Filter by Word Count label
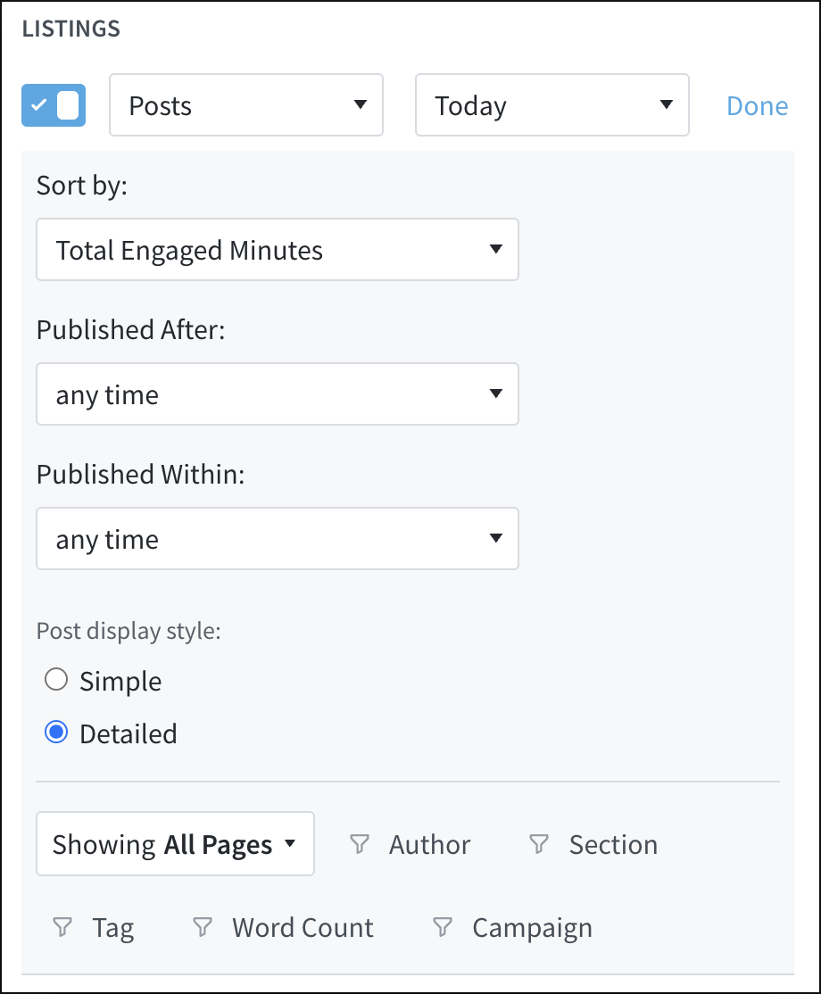821x994 pixels. click(303, 928)
